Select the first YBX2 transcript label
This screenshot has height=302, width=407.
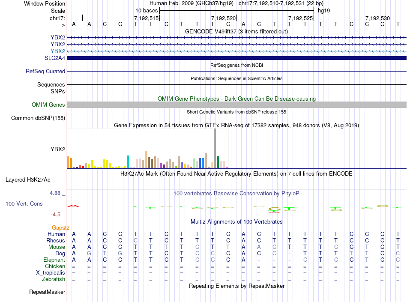tap(58, 37)
